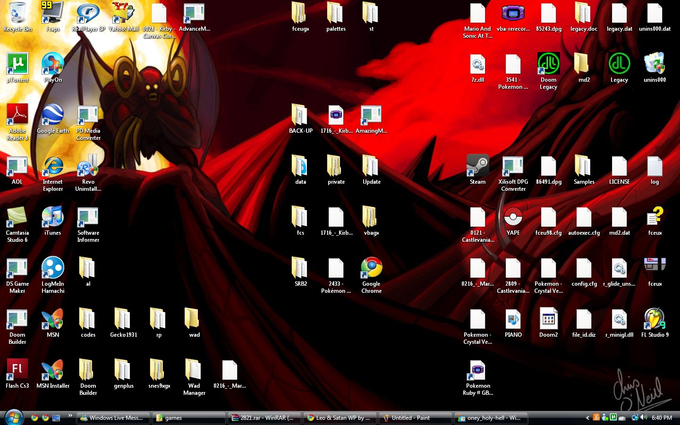Switch to Windows Live Messenger taskbar button
Image resolution: width=680 pixels, height=425 pixels.
[x=113, y=418]
